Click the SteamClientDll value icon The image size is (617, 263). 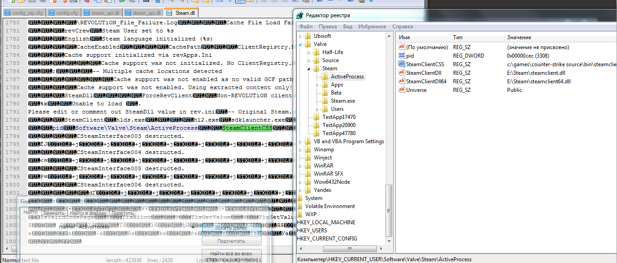pos(402,73)
